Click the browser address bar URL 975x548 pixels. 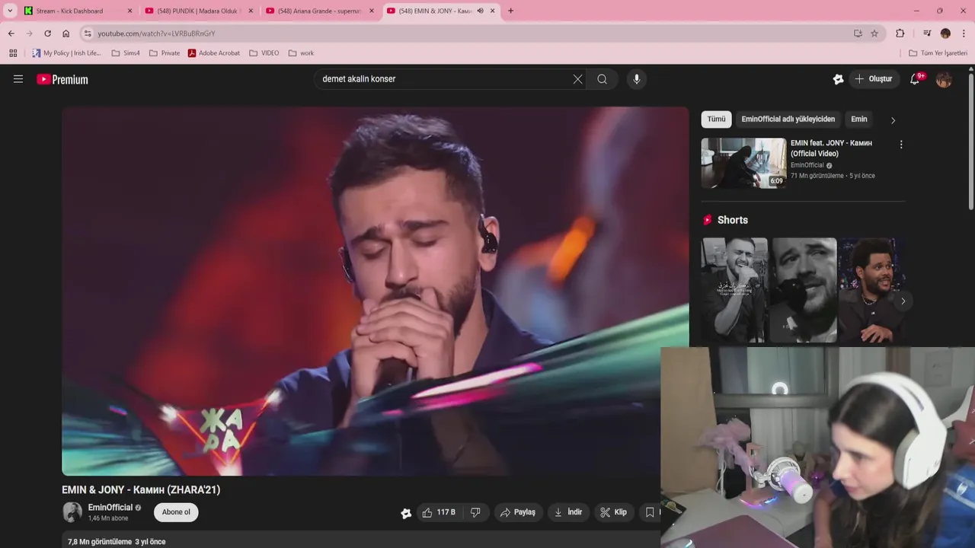point(156,33)
